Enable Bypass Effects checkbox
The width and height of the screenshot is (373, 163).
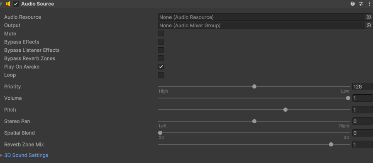[161, 42]
